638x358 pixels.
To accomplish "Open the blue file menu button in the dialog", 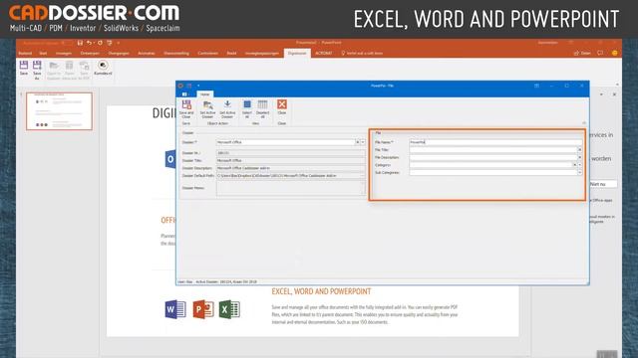I will point(184,94).
